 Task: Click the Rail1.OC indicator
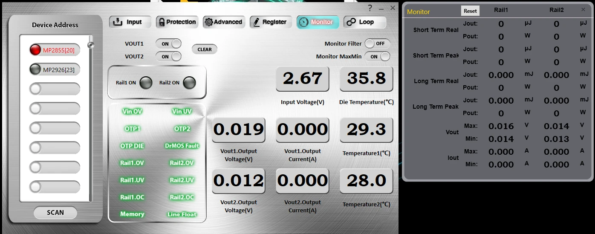click(132, 197)
